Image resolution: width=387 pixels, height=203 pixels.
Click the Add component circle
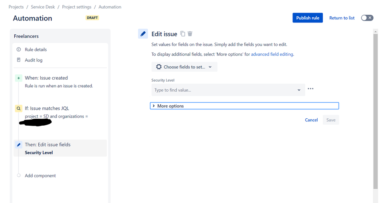(19, 176)
